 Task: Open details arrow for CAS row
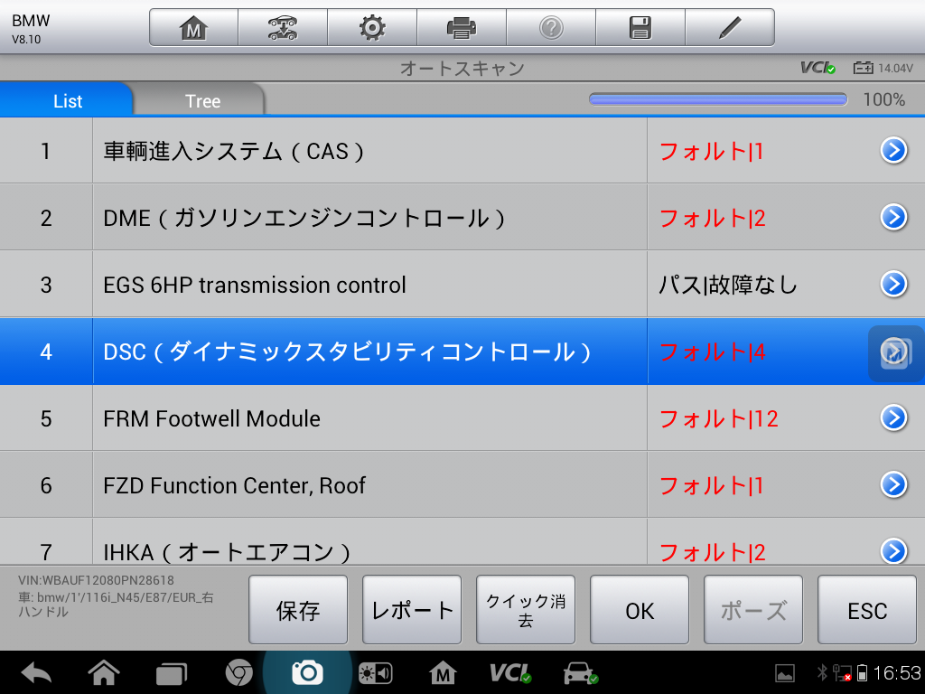[893, 151]
